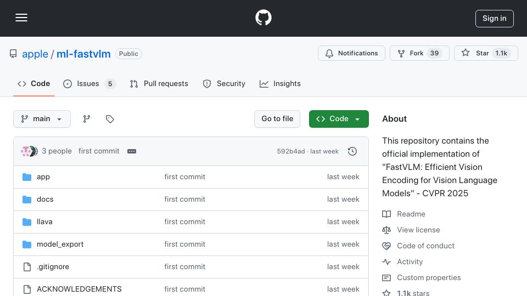Click the Notifications bell button

tap(351, 53)
